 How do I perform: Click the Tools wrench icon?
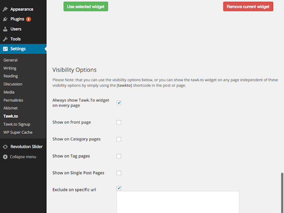coord(5,39)
